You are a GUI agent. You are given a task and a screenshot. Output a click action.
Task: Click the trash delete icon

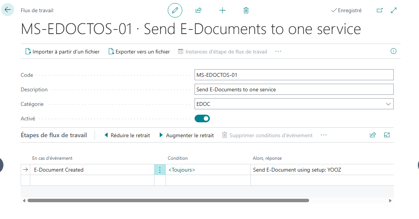point(246,10)
